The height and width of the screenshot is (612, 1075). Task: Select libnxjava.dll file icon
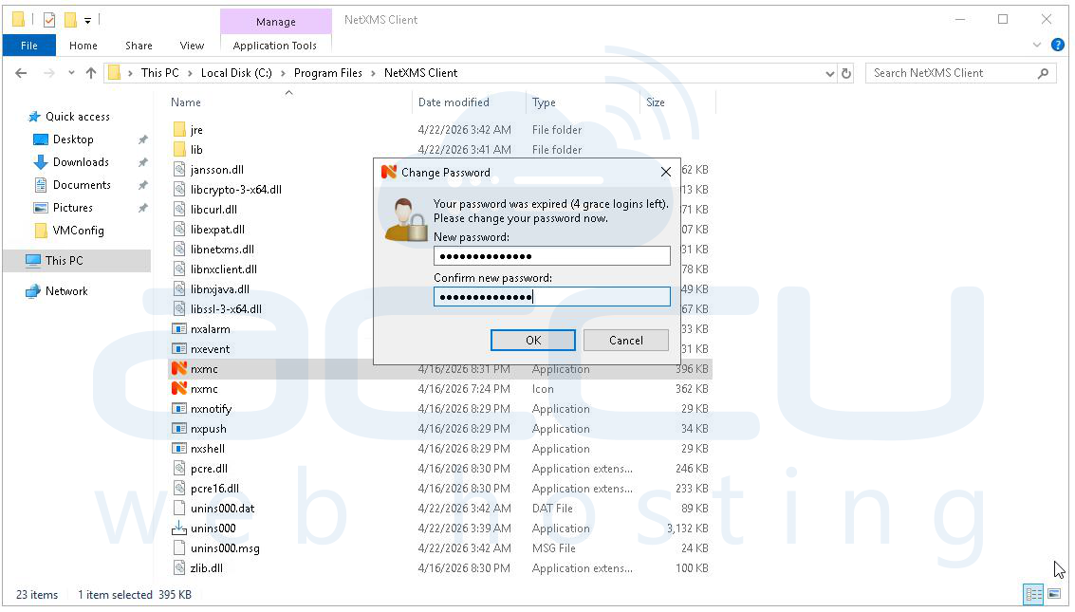[x=179, y=288]
